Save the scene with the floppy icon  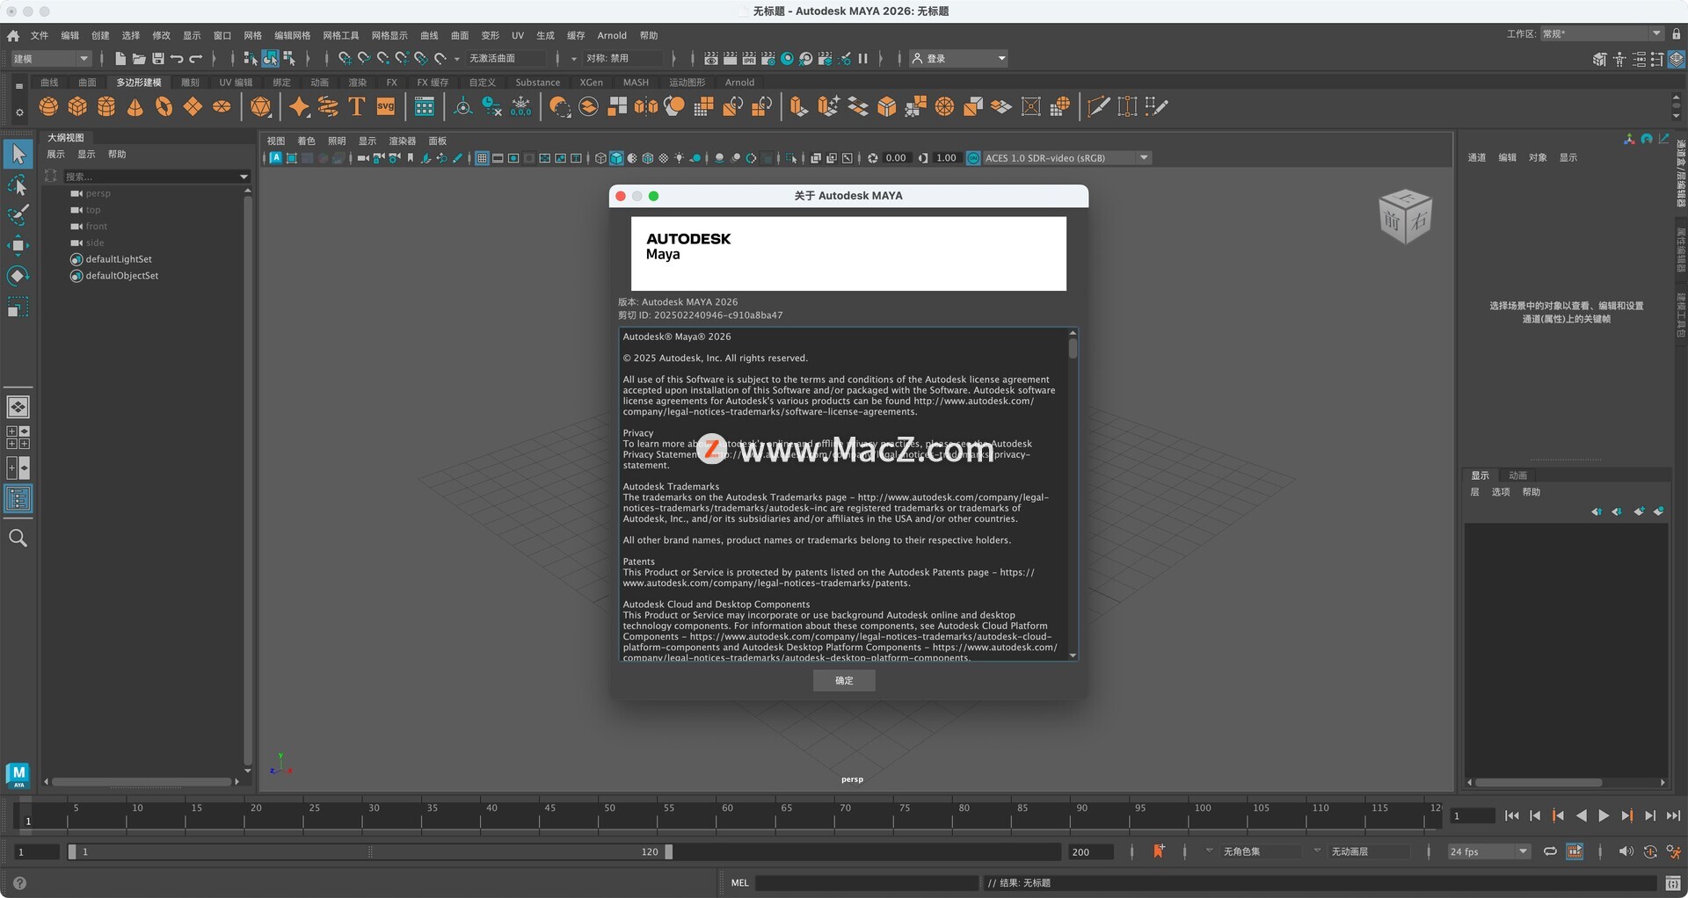(x=158, y=59)
